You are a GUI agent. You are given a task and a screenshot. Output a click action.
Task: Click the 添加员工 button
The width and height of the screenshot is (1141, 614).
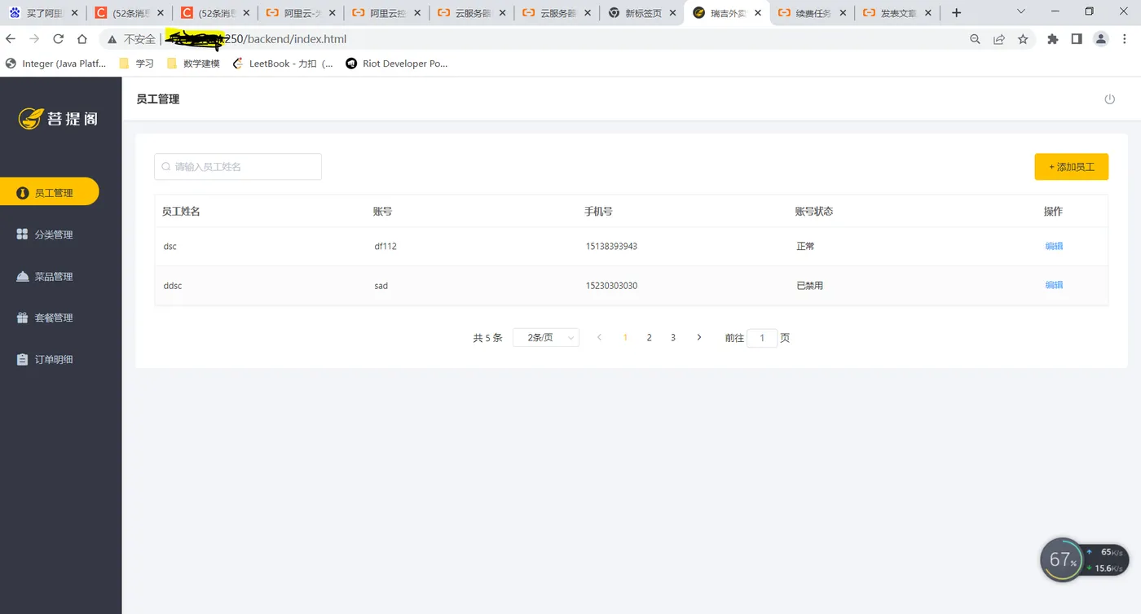point(1072,167)
